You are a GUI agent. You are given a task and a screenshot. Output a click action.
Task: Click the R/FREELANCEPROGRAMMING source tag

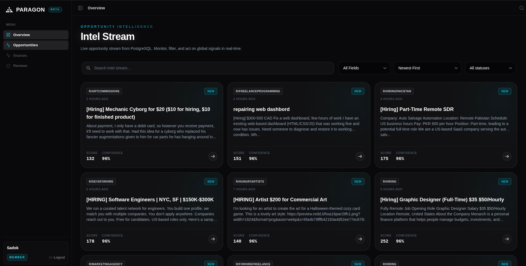pyautogui.click(x=258, y=91)
